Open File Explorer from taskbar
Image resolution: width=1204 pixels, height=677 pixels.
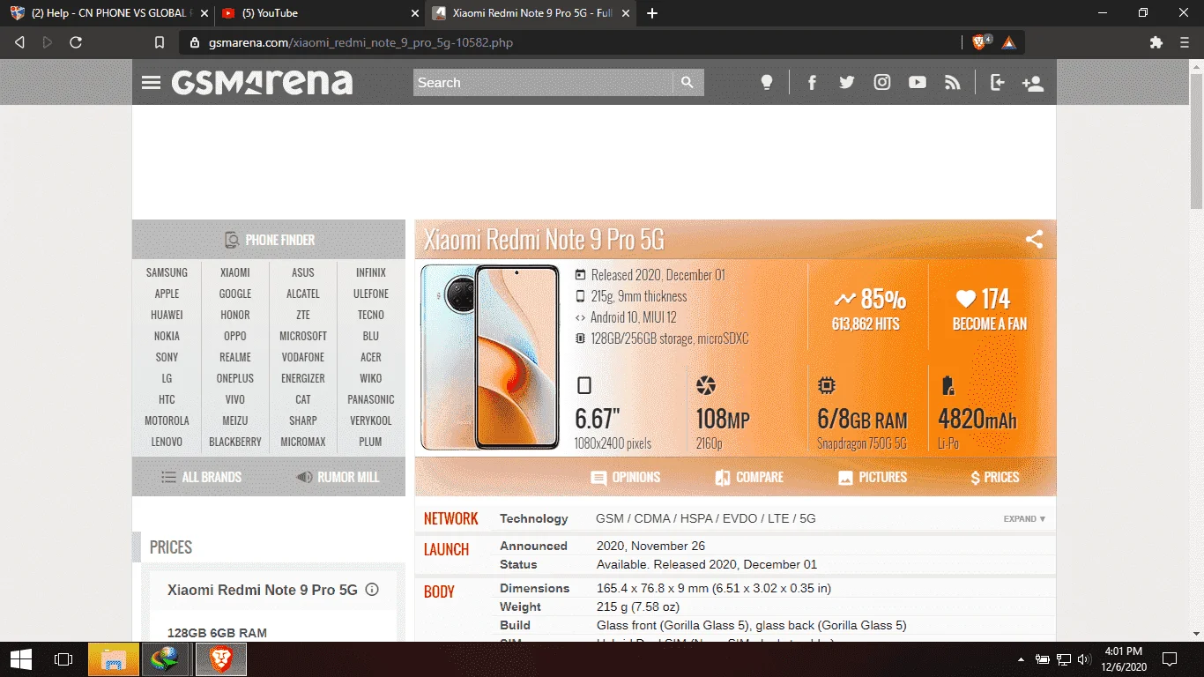point(114,659)
